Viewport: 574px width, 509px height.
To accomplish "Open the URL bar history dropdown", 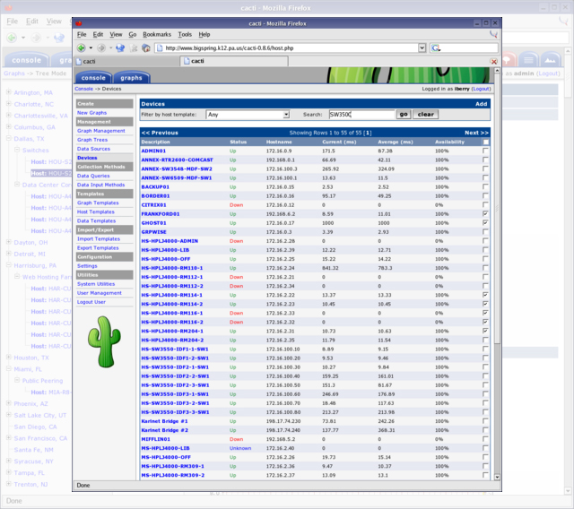I will pyautogui.click(x=422, y=47).
